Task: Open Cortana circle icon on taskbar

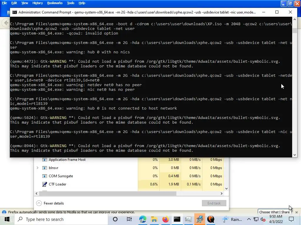Action: coord(115,219)
